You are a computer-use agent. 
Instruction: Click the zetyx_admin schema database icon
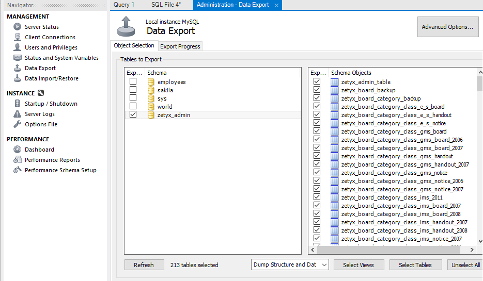tap(151, 115)
